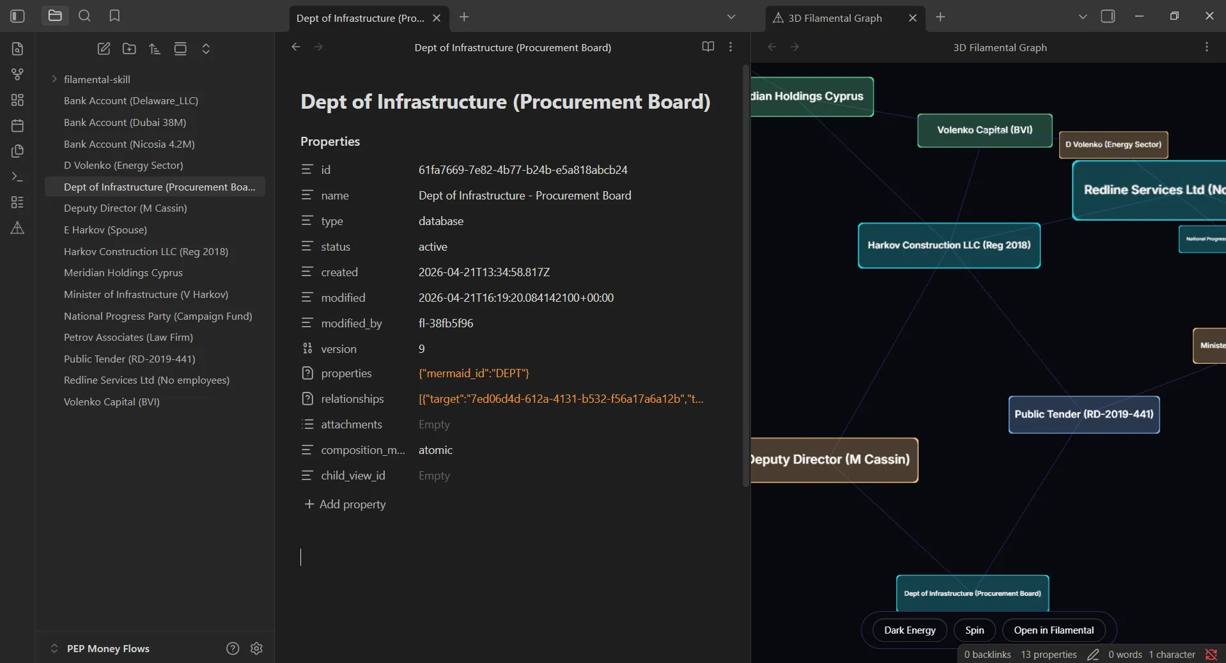Open quick switcher from ribbon

coord(17,49)
